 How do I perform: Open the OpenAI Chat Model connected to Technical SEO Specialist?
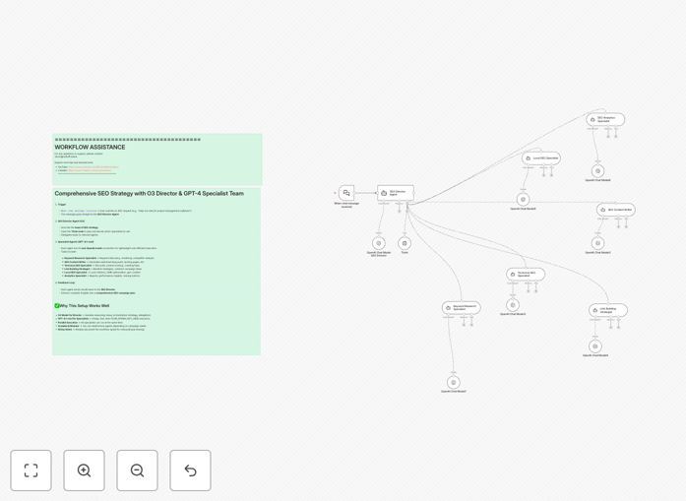pyautogui.click(x=513, y=305)
